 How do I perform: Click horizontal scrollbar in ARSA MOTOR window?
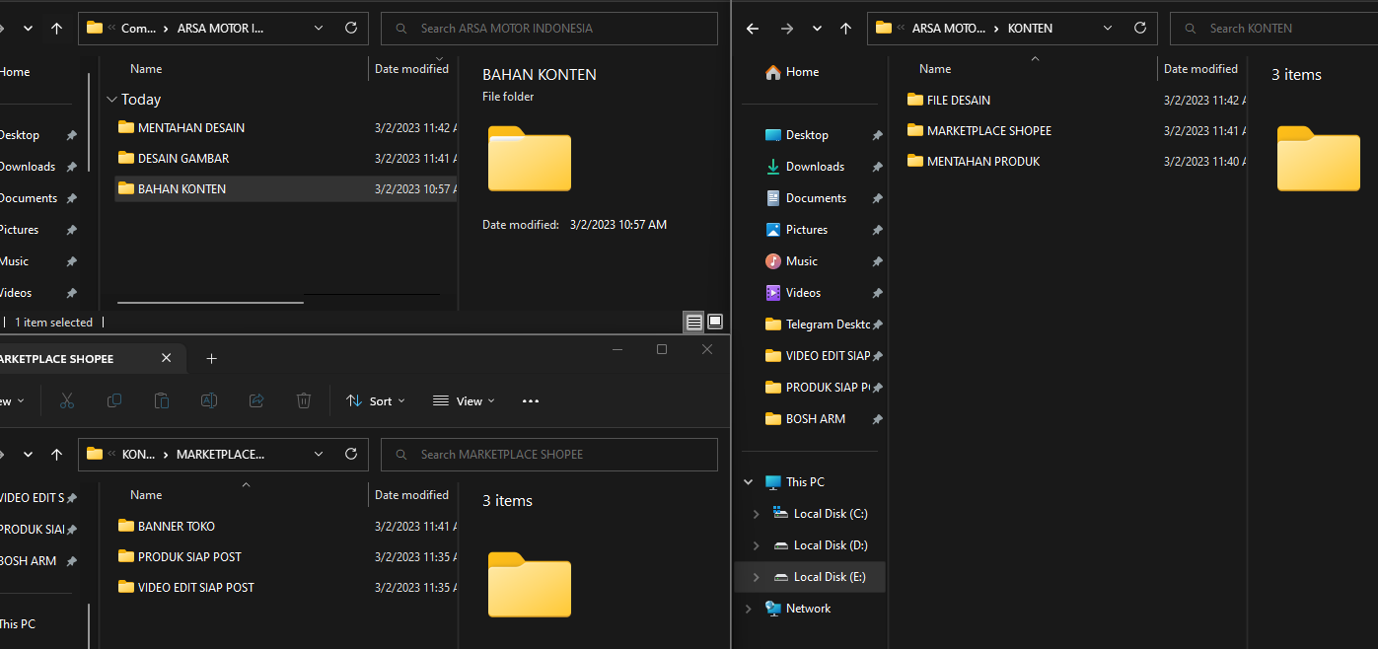[x=210, y=302]
